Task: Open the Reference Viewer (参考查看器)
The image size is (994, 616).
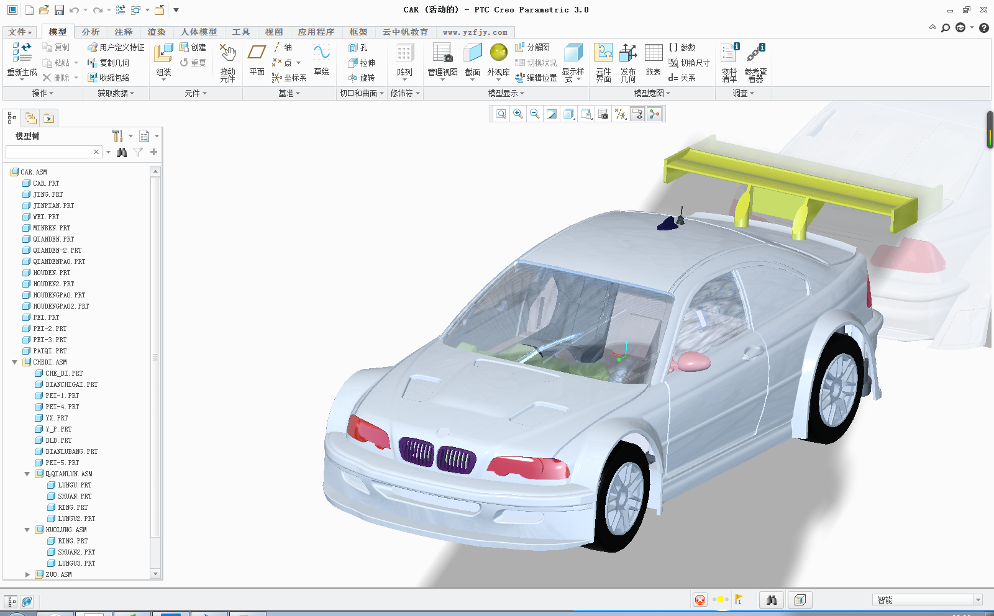Action: [x=756, y=53]
